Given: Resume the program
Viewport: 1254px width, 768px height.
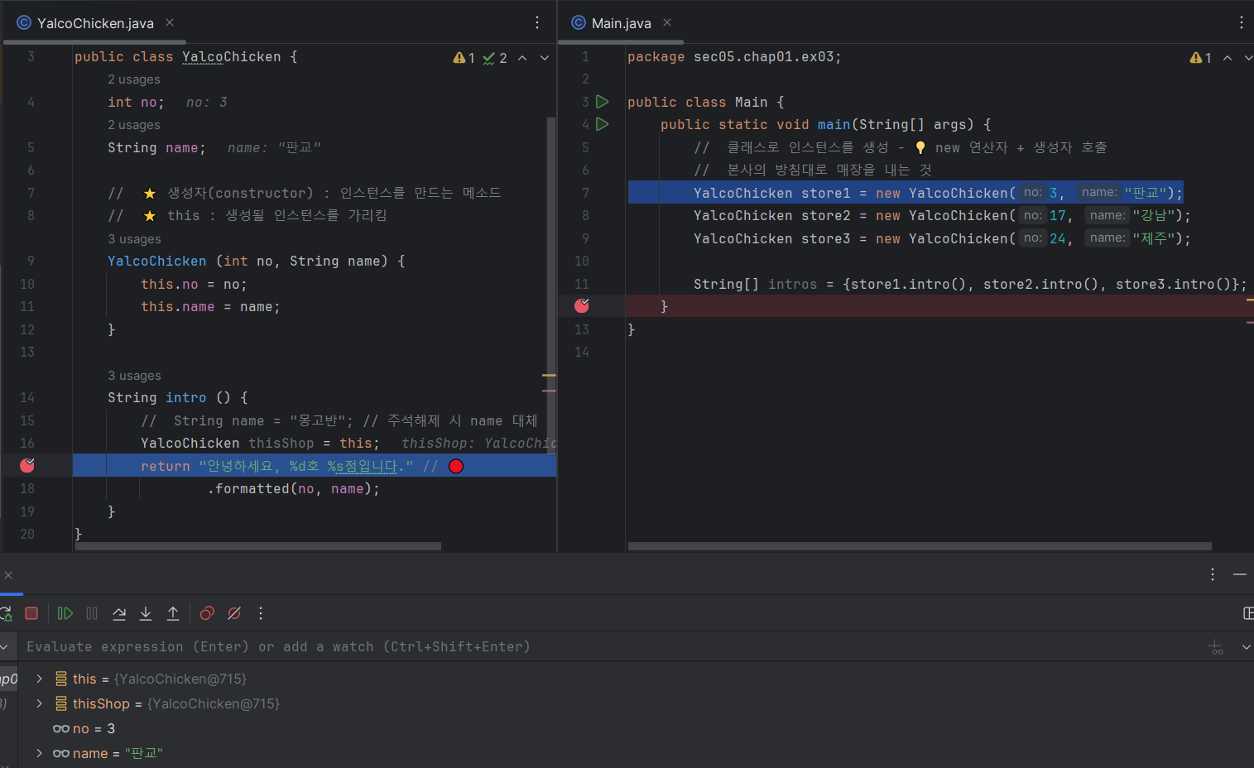Looking at the screenshot, I should click(x=65, y=613).
